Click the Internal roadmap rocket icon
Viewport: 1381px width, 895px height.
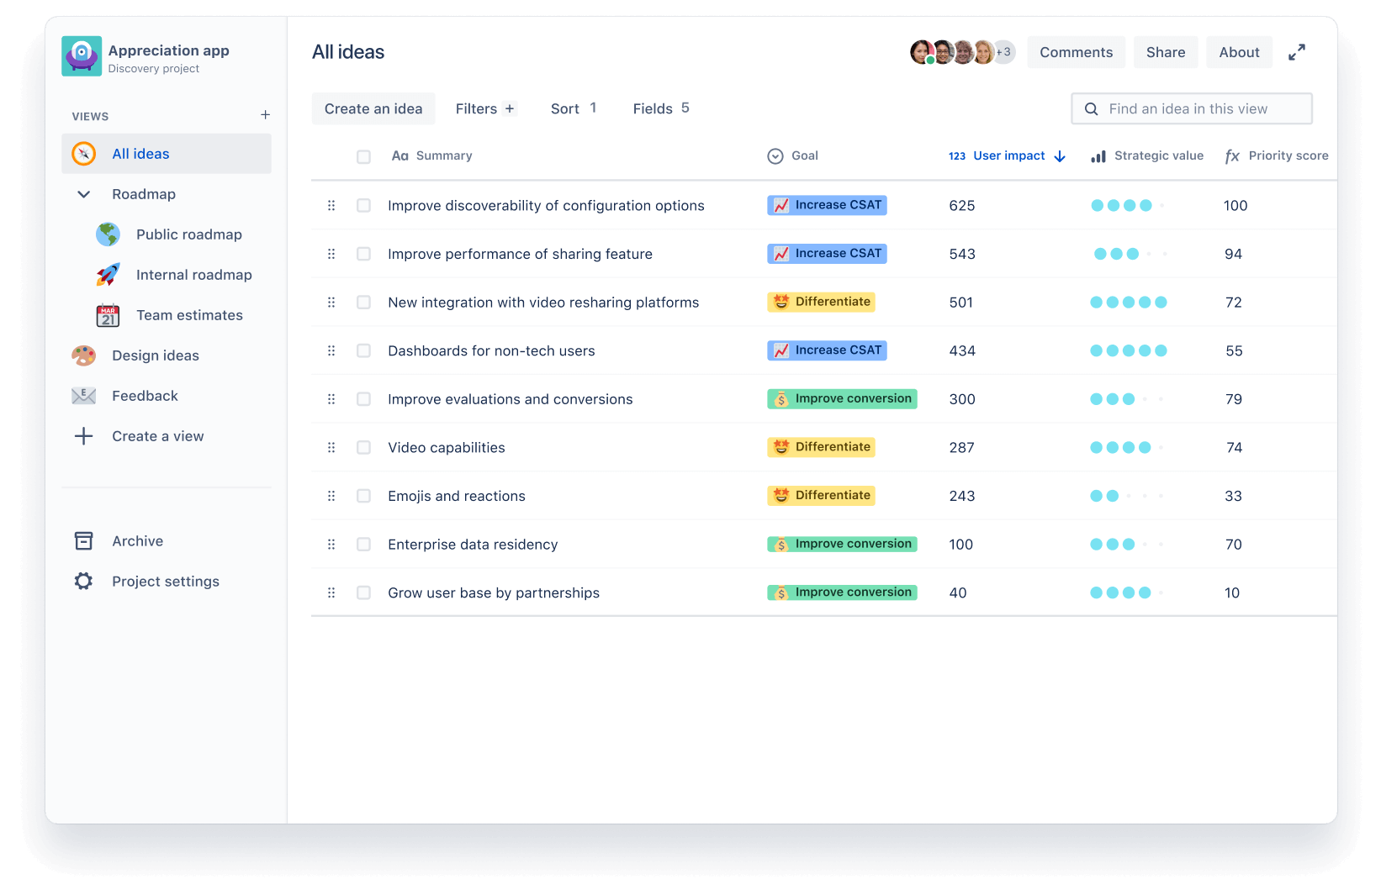108,275
